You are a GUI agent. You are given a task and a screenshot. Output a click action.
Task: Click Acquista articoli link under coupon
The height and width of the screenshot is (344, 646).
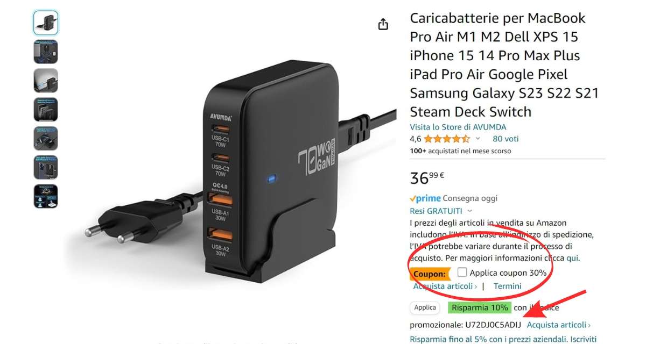pos(445,286)
